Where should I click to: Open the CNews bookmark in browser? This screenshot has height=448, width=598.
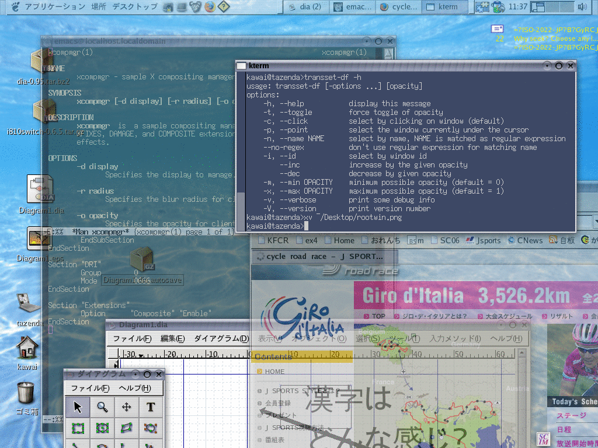525,240
